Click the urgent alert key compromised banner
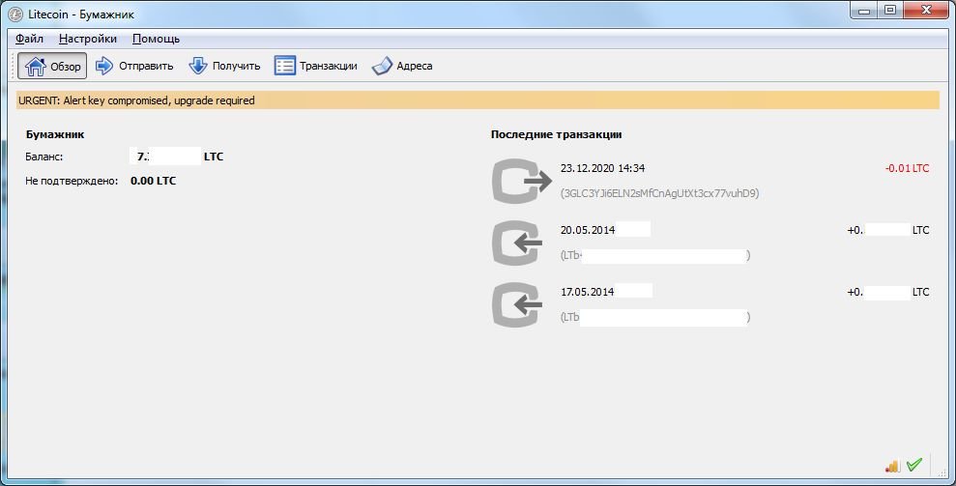 (x=478, y=100)
